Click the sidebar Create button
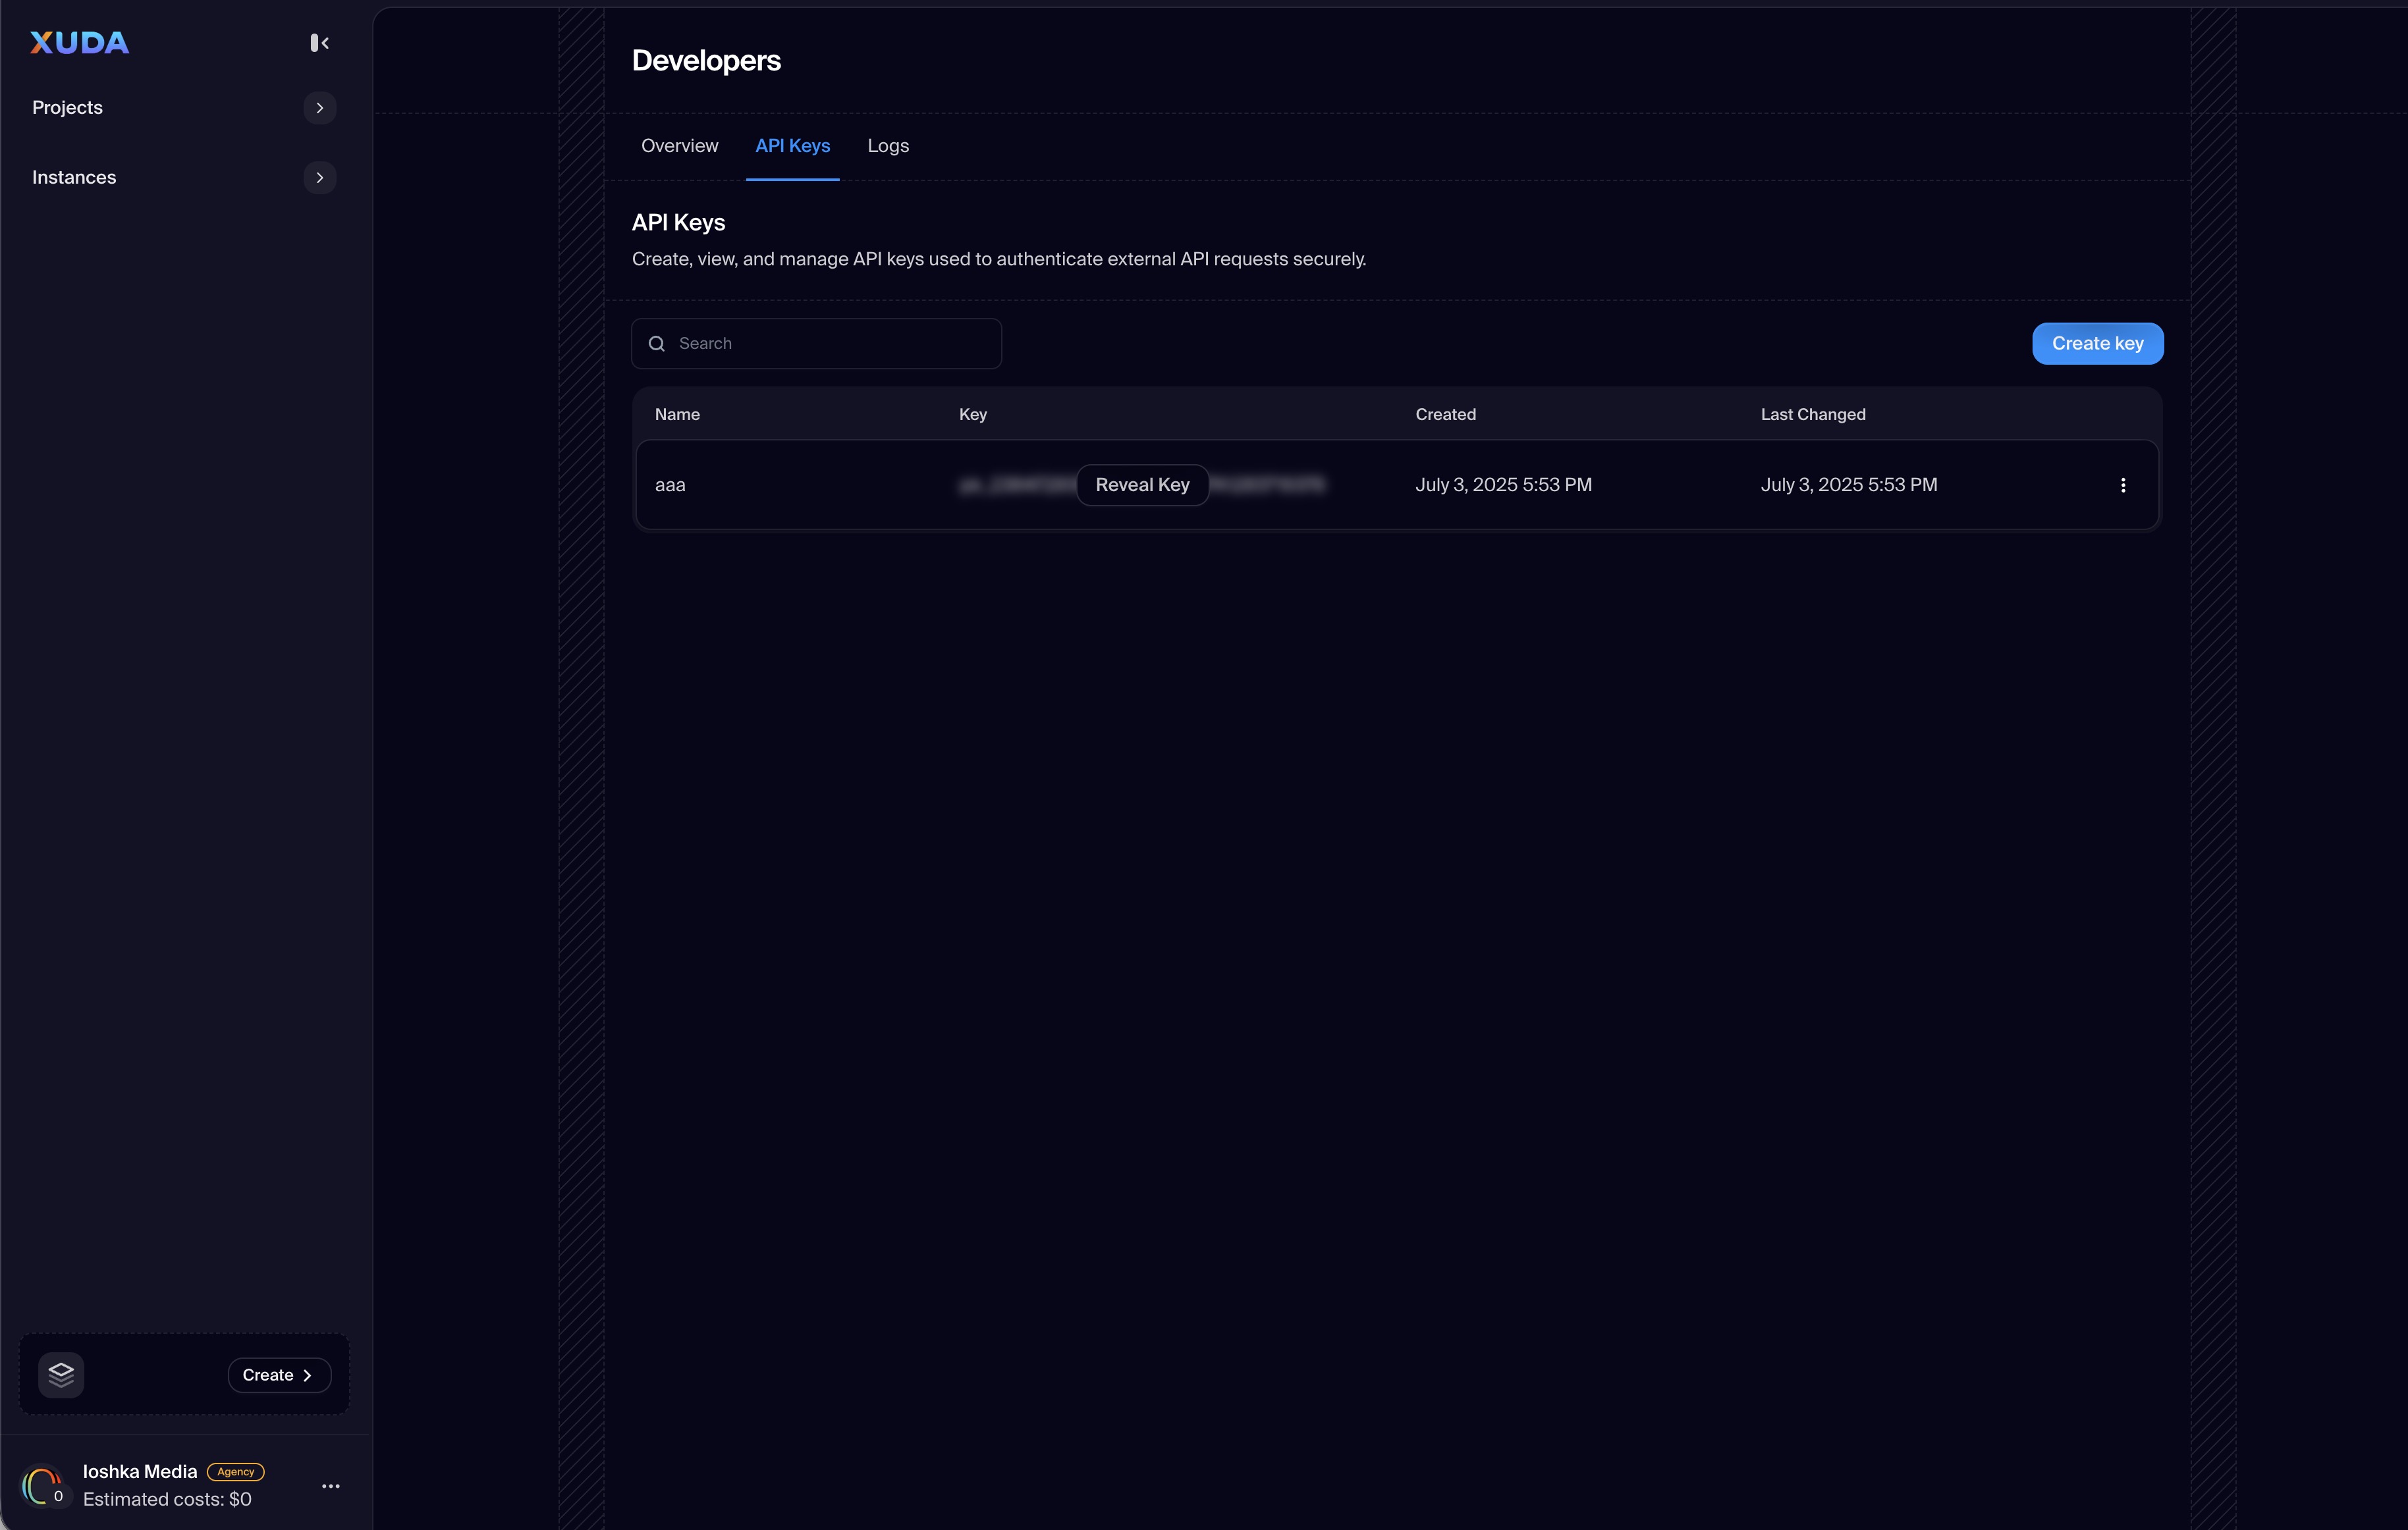This screenshot has height=1530, width=2408. [279, 1375]
